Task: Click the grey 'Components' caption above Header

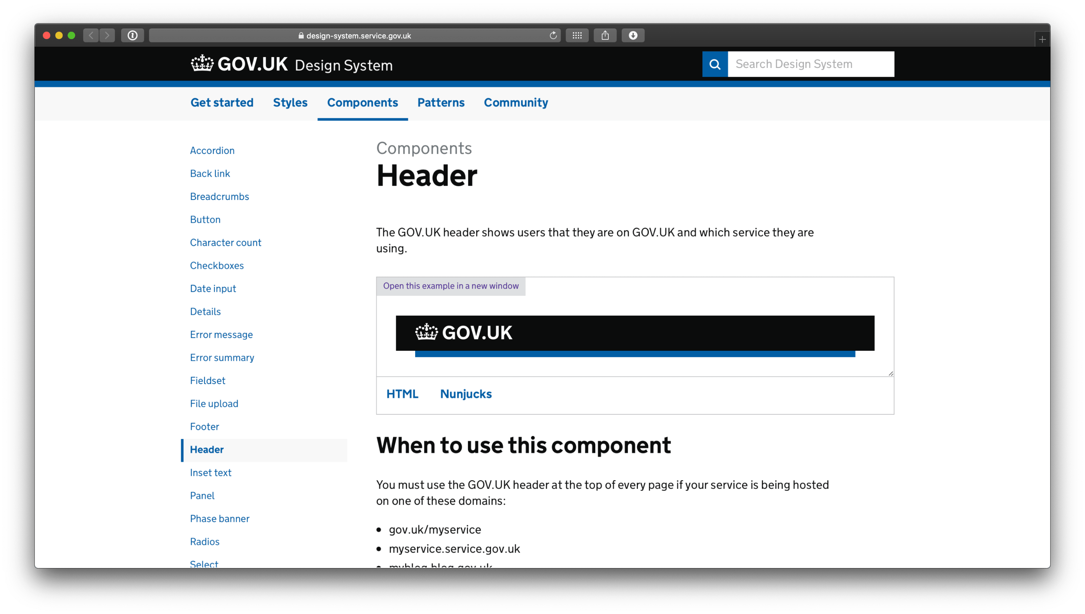Action: pos(424,149)
